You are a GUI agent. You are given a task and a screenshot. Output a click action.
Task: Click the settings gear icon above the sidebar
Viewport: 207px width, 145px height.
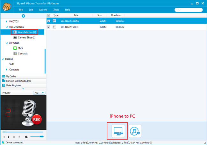coord(23,16)
